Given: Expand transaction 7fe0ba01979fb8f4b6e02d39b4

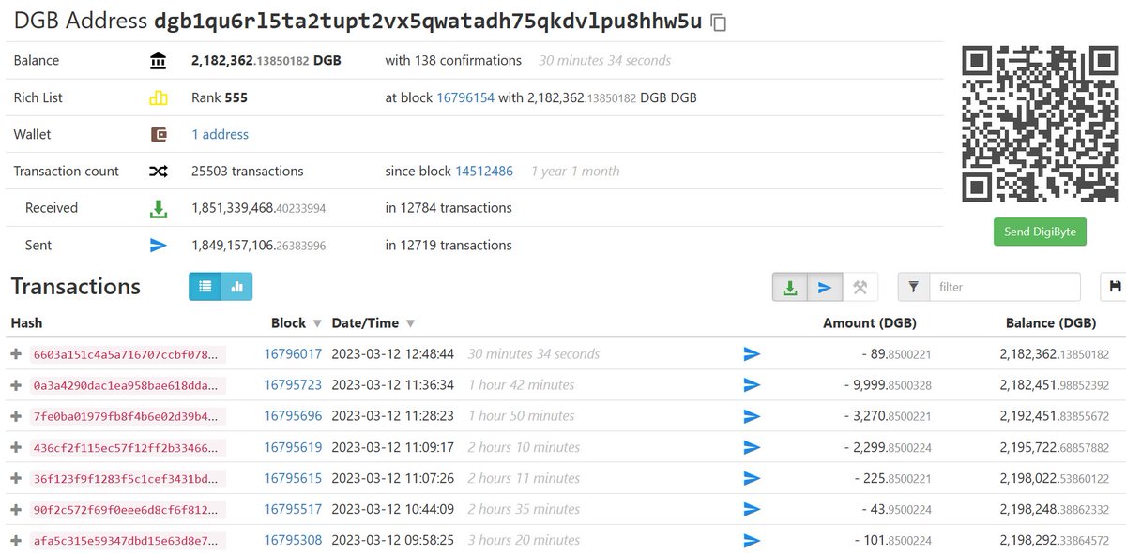Looking at the screenshot, I should tap(15, 416).
